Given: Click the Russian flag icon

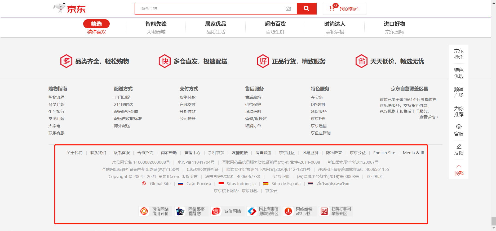Looking at the screenshot, I should click(x=181, y=184).
